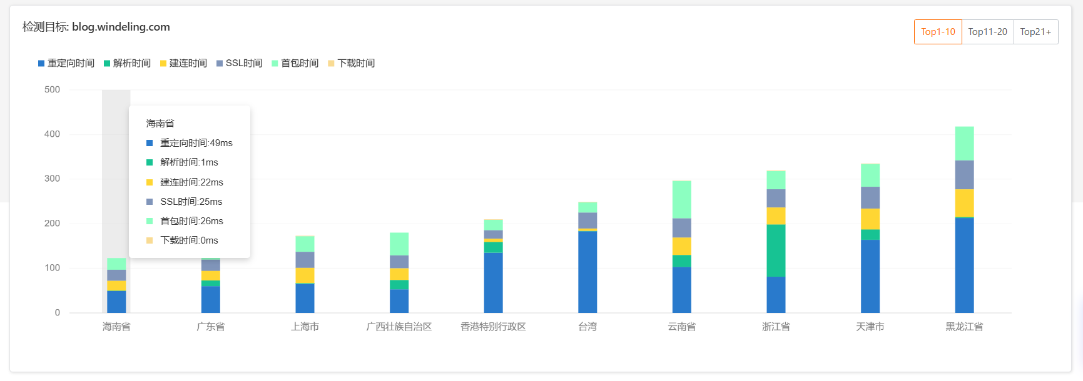Image resolution: width=1083 pixels, height=381 pixels.
Task: Click the 云南省 stacked bar
Action: click(682, 247)
